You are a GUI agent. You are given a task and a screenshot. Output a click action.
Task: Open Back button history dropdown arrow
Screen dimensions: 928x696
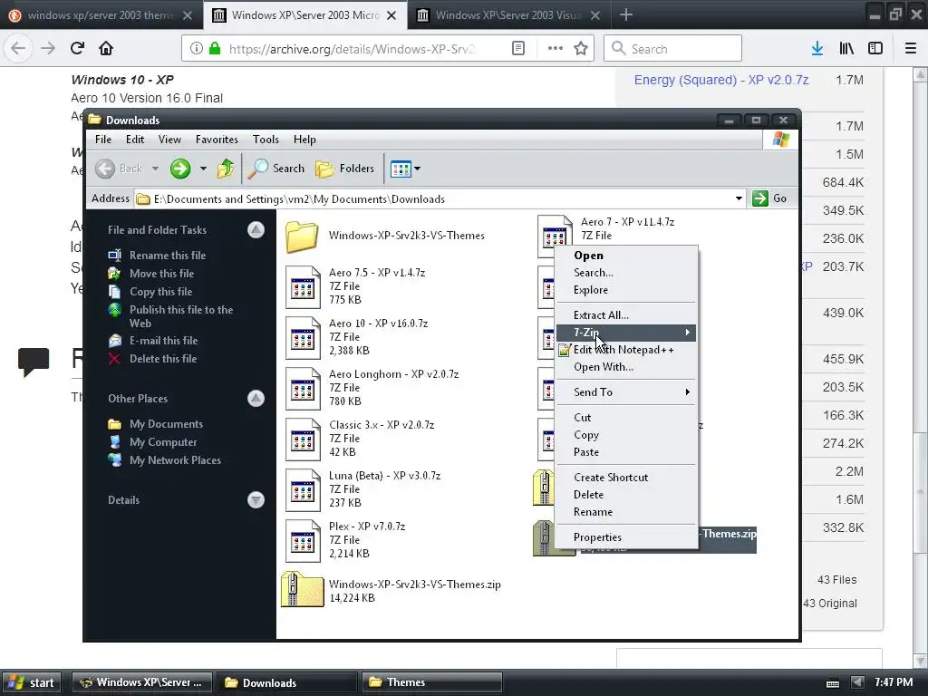point(155,169)
